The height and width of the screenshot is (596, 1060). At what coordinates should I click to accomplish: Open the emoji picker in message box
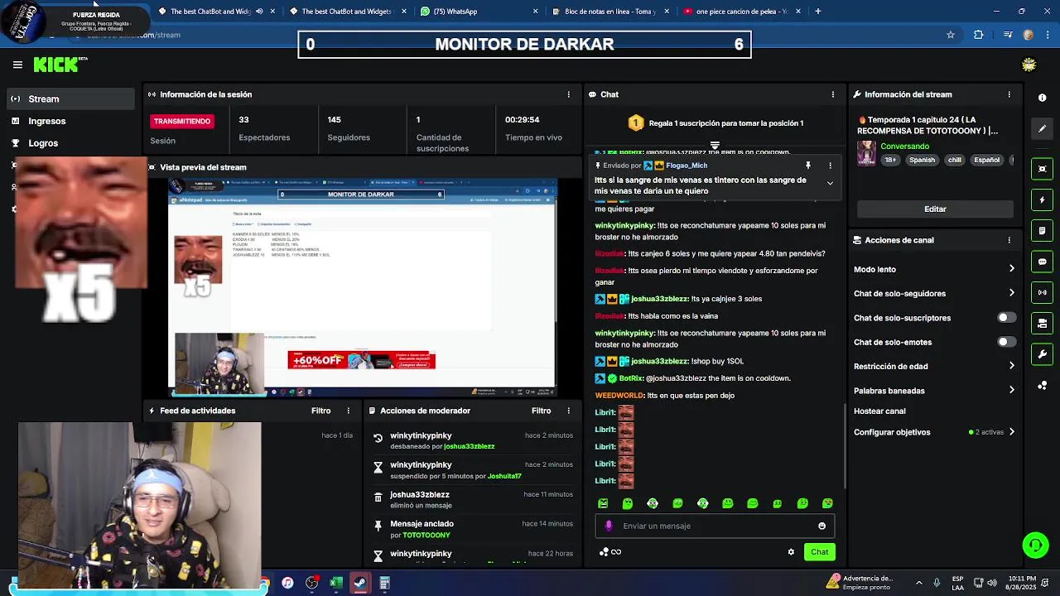821,526
